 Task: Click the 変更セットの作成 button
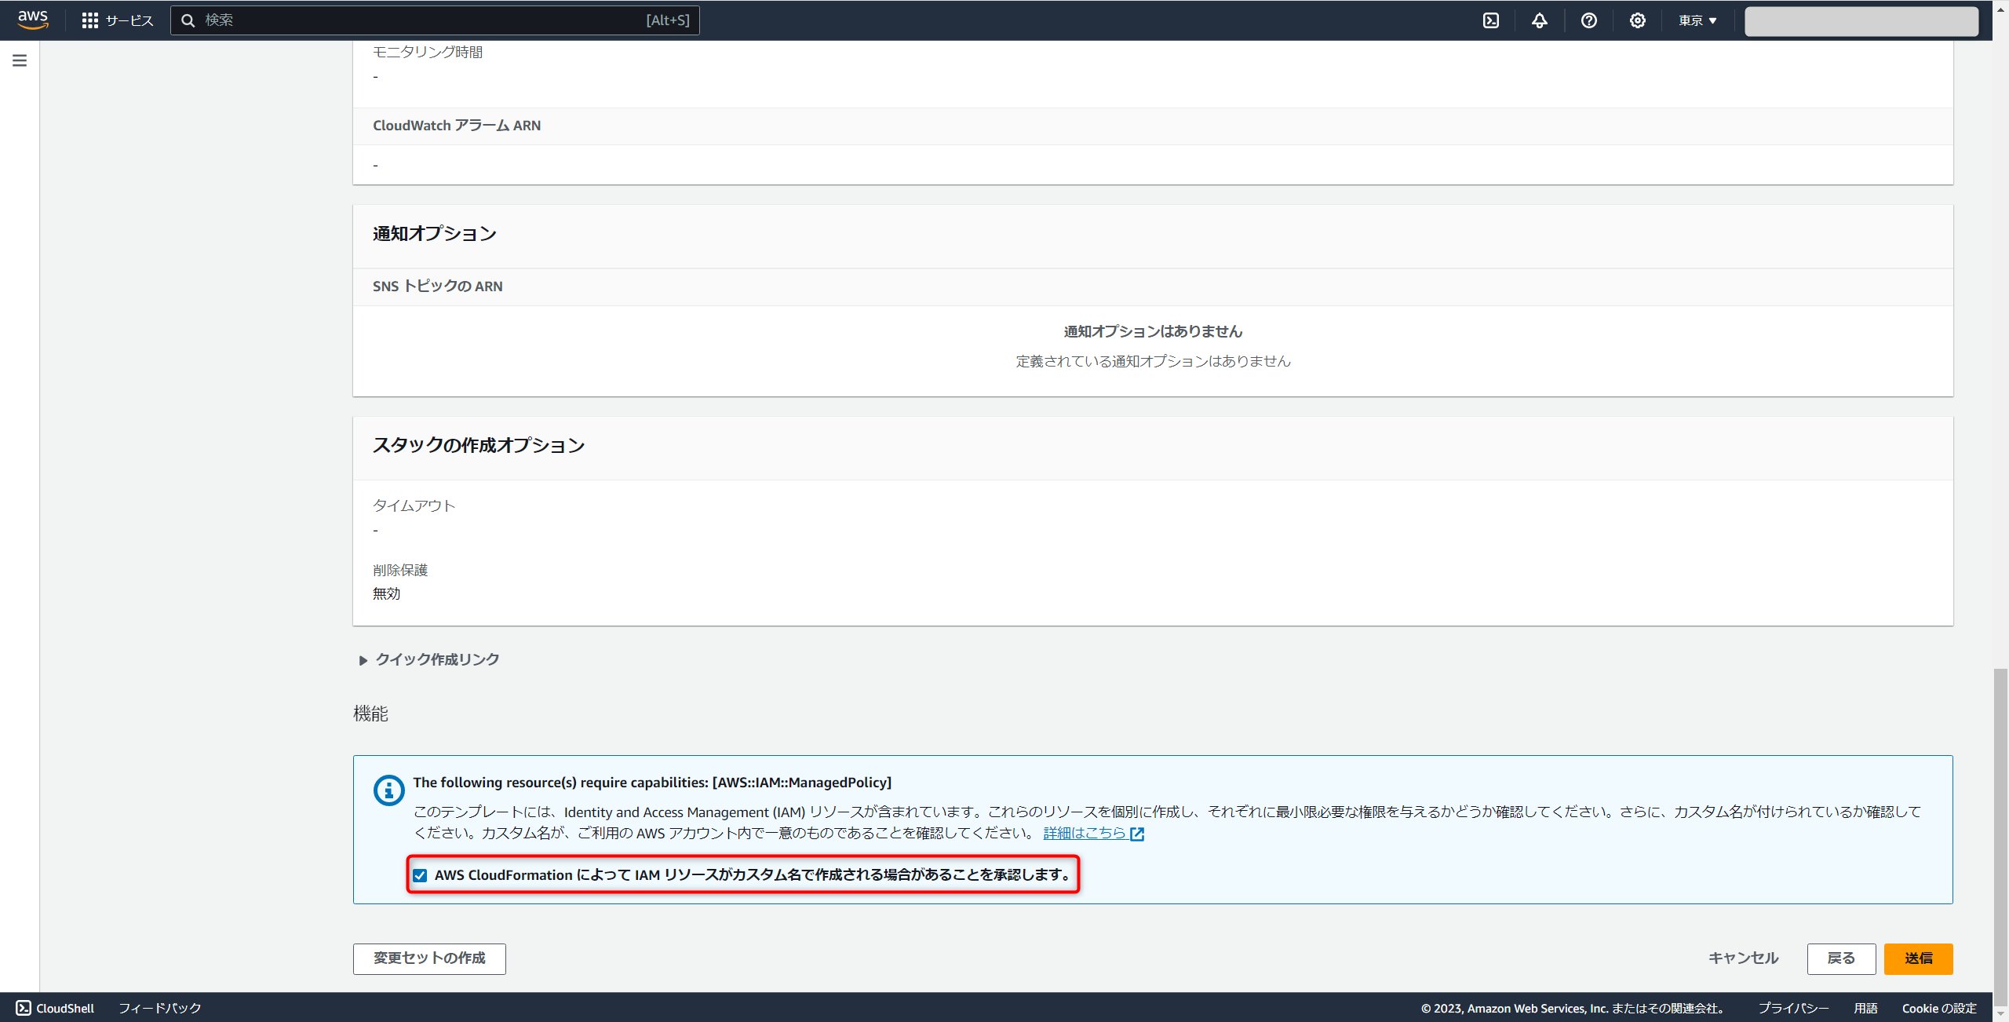click(x=429, y=958)
